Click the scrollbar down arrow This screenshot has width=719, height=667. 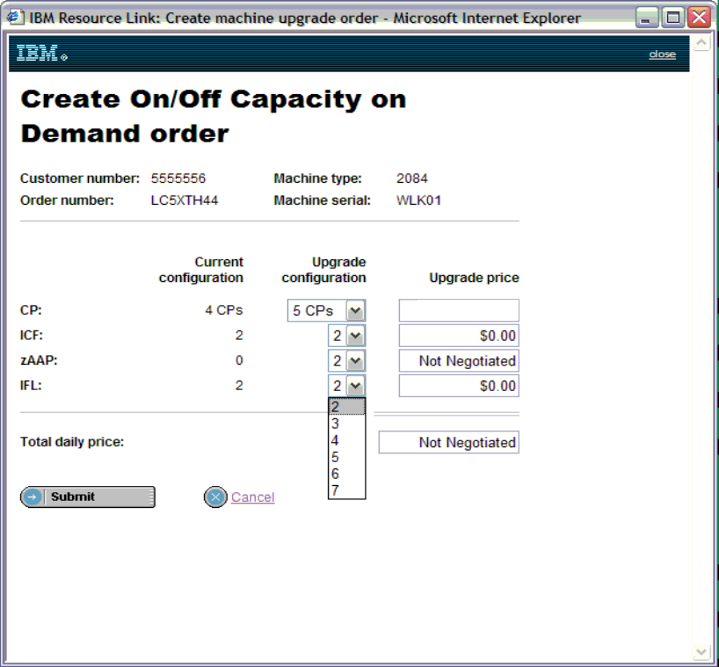coord(701,651)
